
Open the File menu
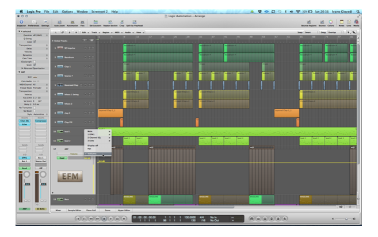pyautogui.click(x=47, y=12)
